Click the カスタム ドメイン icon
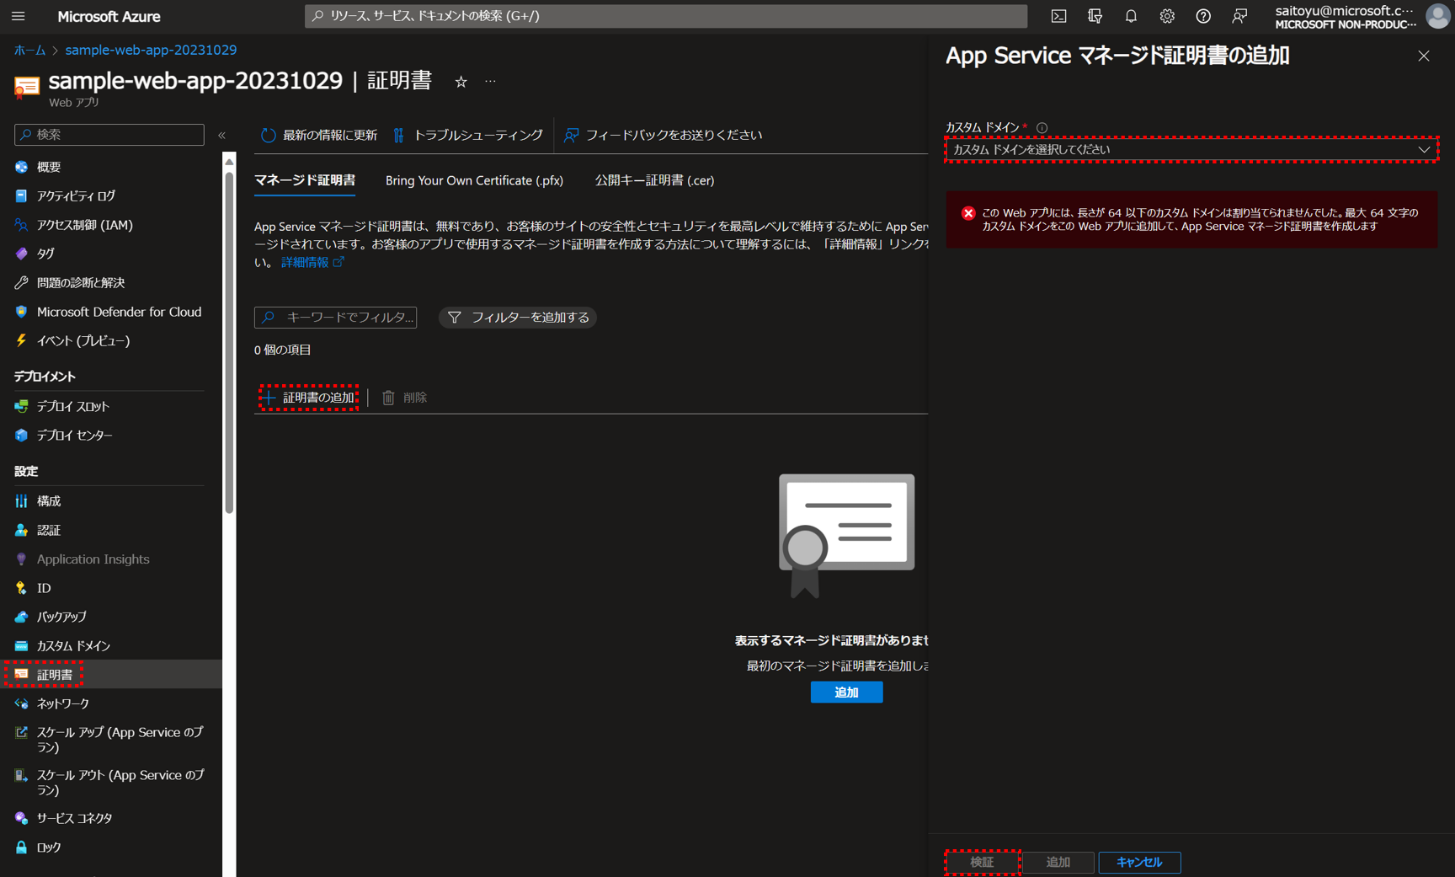1455x877 pixels. (21, 645)
